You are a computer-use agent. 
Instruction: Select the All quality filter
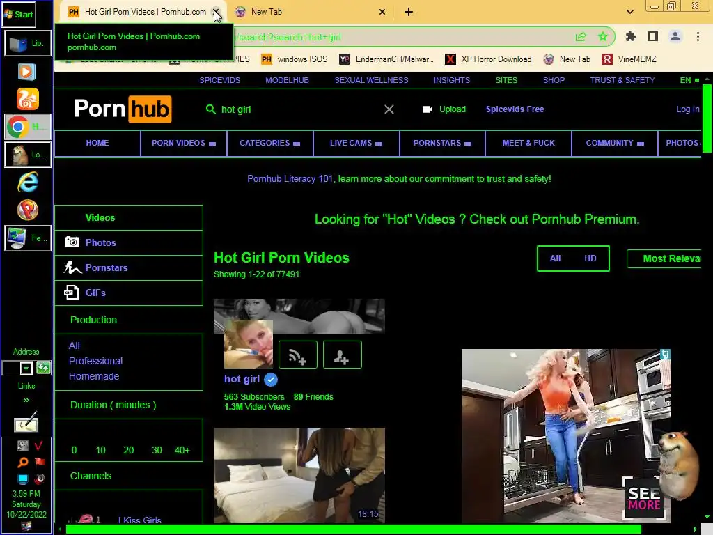click(x=555, y=258)
